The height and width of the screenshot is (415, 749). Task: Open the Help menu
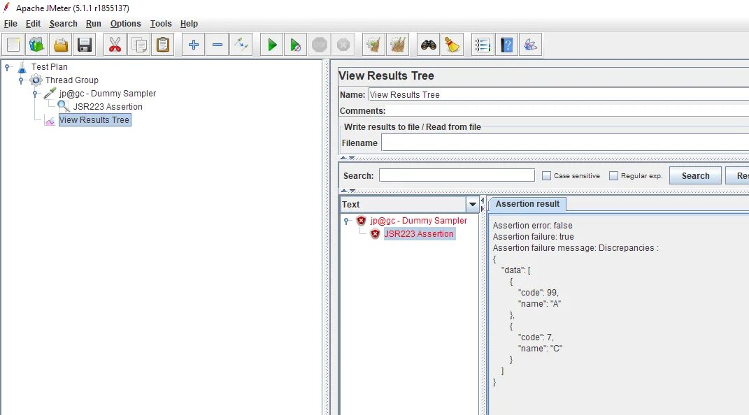tap(189, 23)
